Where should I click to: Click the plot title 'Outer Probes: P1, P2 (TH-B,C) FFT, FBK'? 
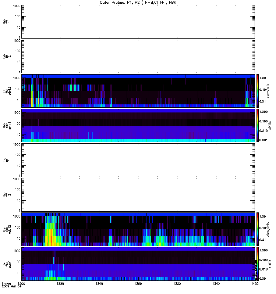pyautogui.click(x=138, y=3)
